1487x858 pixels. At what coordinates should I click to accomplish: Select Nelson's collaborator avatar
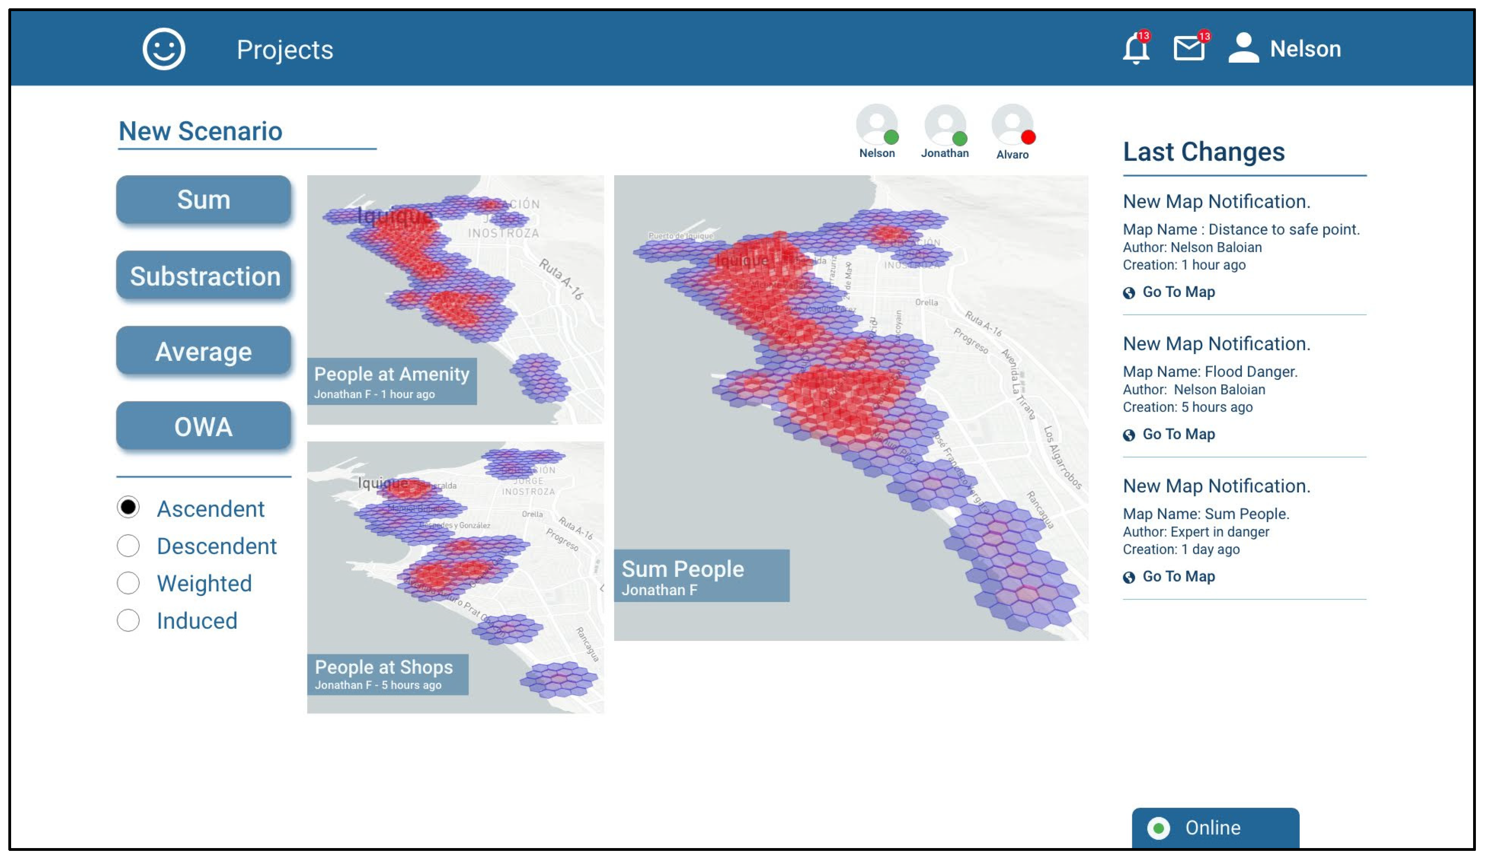pos(876,124)
